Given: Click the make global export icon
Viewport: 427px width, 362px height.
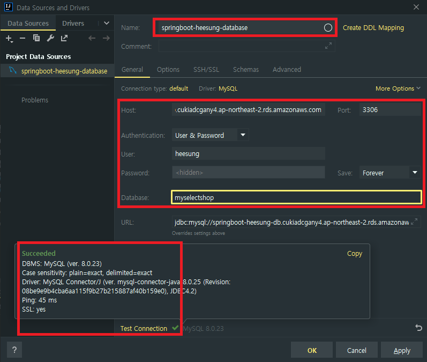Looking at the screenshot, I should pyautogui.click(x=64, y=38).
